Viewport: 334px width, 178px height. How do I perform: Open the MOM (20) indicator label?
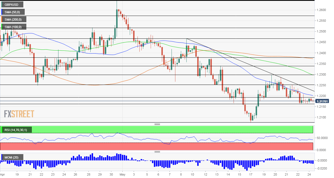coord(12,157)
